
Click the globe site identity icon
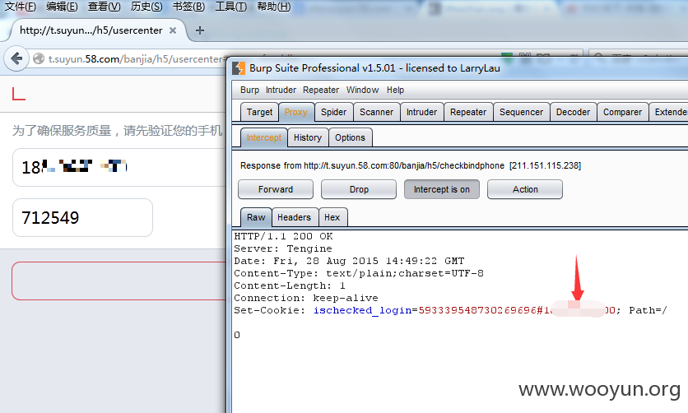pos(39,58)
